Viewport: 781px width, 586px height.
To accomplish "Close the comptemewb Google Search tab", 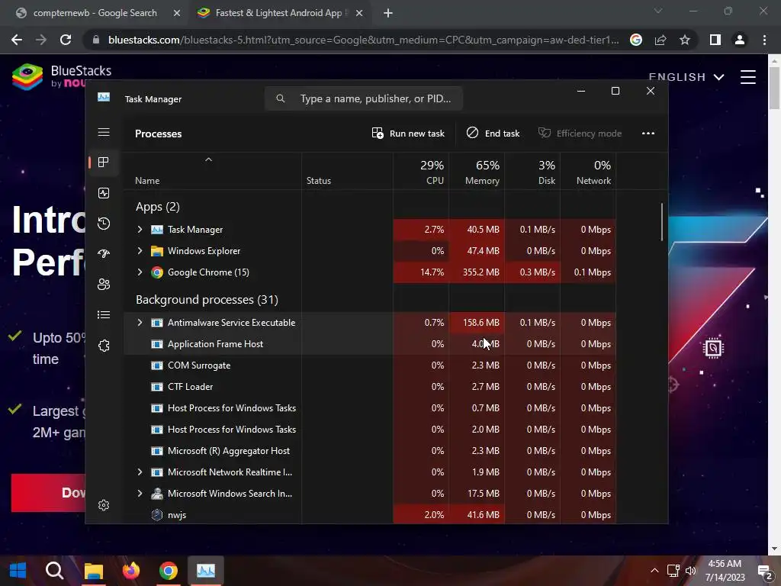I will tap(177, 13).
